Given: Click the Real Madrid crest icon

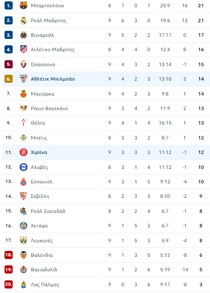Looking at the screenshot, I should 24,20.
